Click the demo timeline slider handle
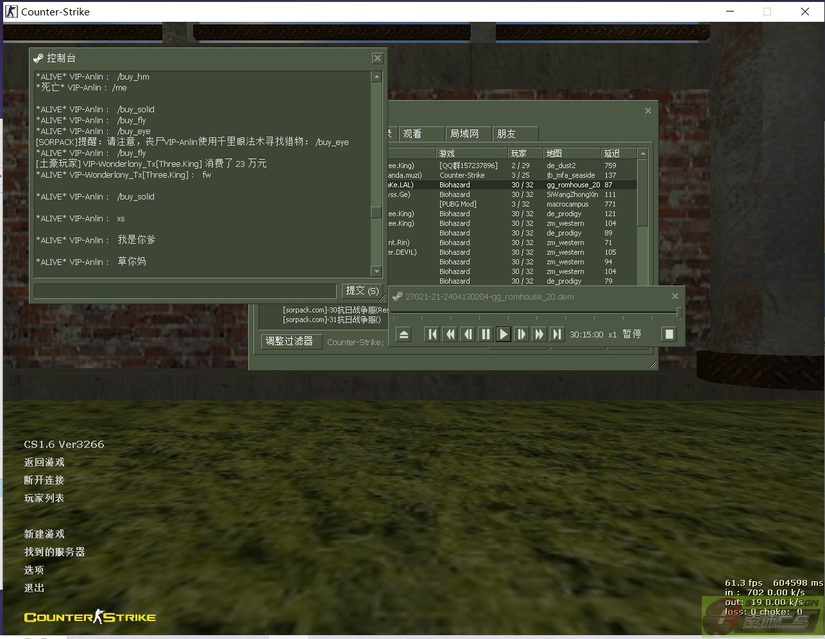Screen dimensions: 825x639 click(679, 312)
